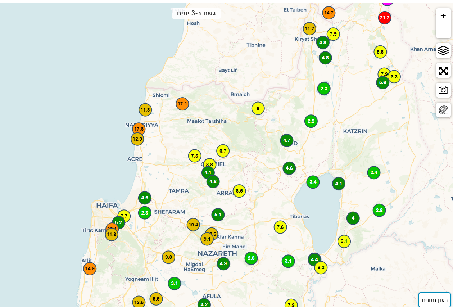Screen dimensions: 453x307
Task: Zoom out of the map
Action: pyautogui.click(x=443, y=31)
